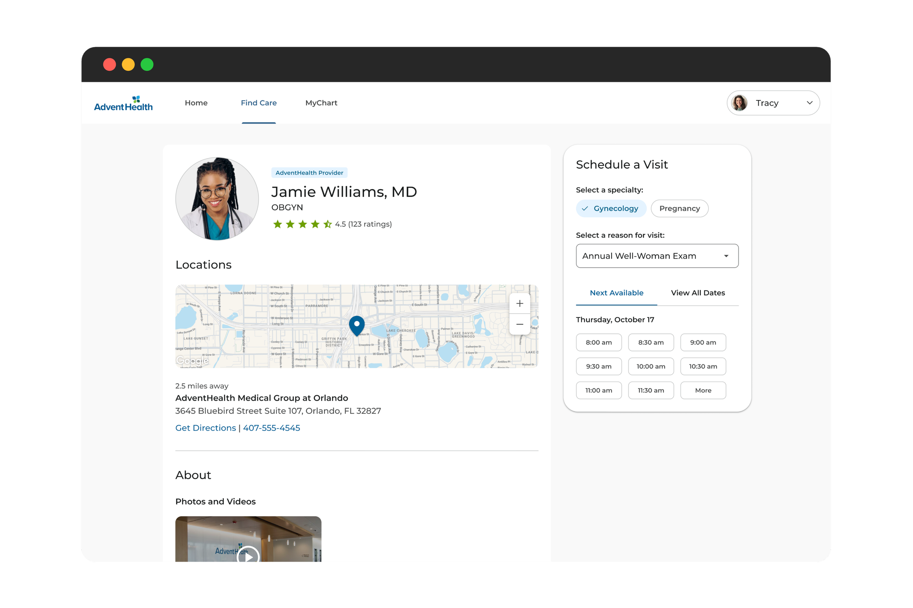
Task: Open Get Directions link
Action: [x=205, y=428]
